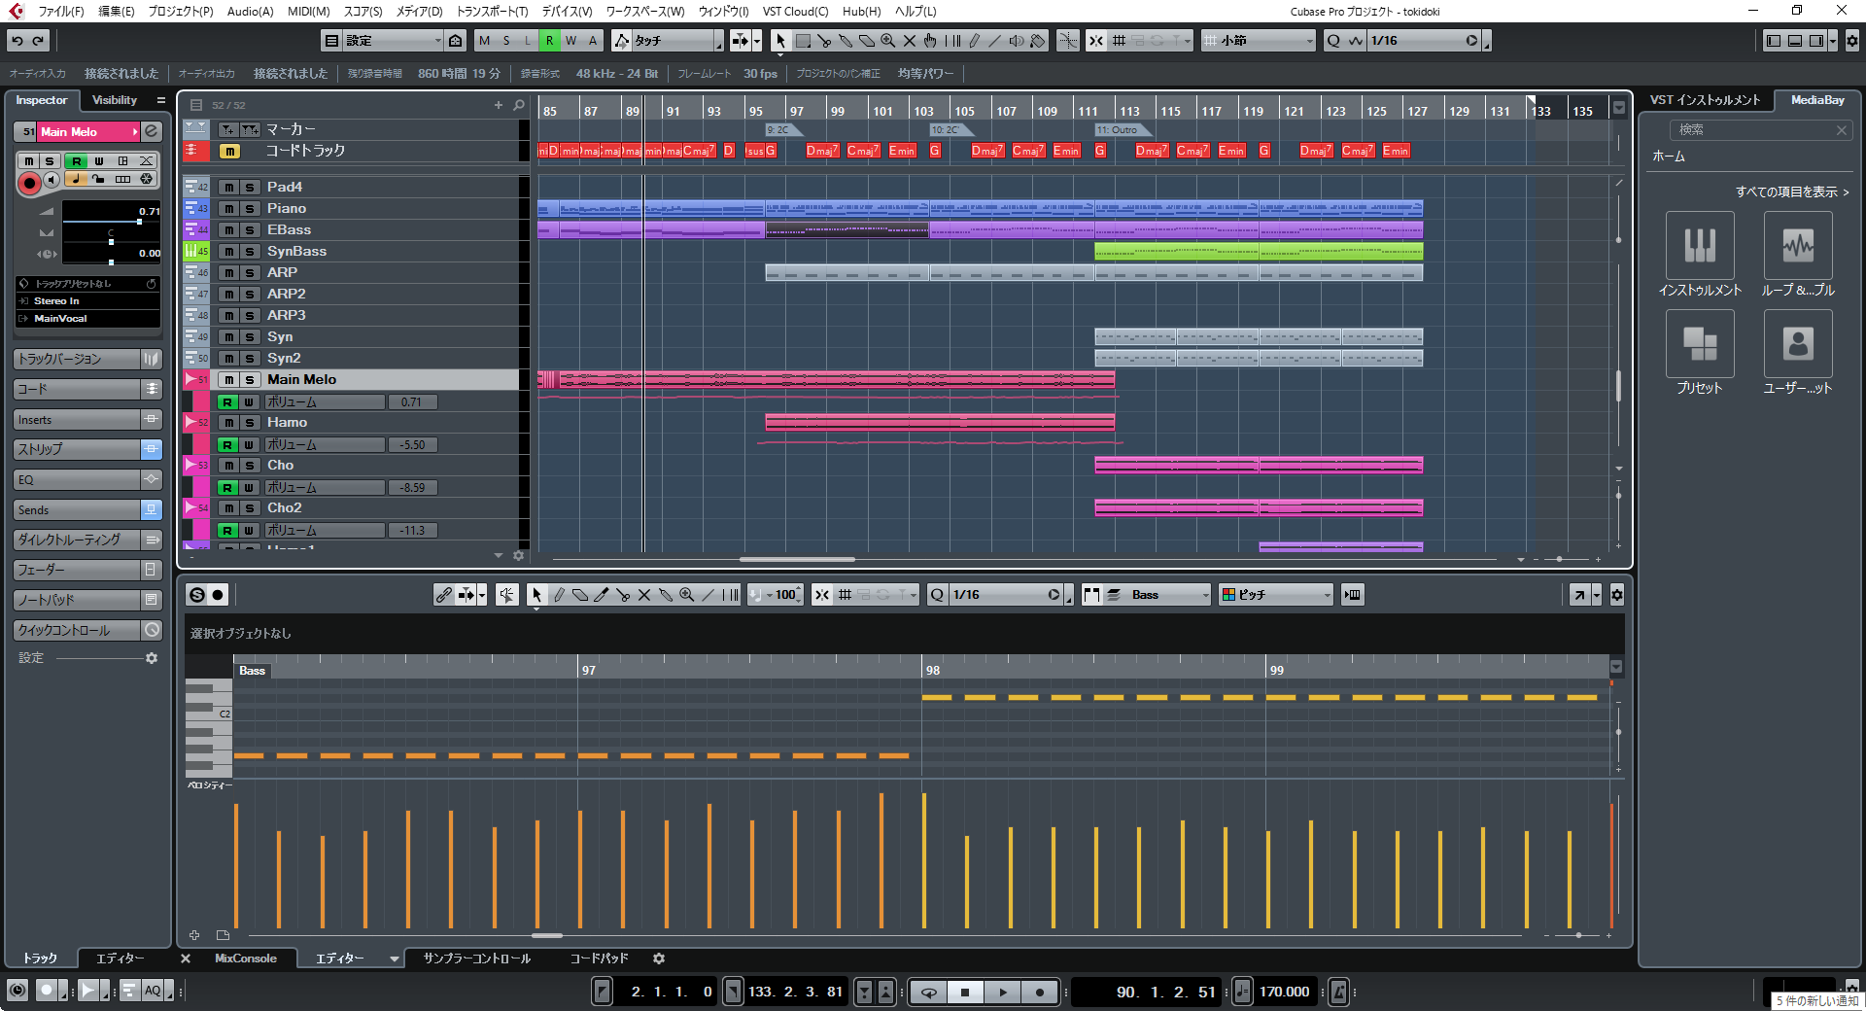Click Inspector volume fader slider handle
The width and height of the screenshot is (1866, 1011).
(x=140, y=222)
